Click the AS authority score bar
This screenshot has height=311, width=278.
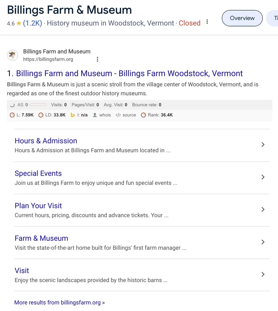click(x=38, y=105)
